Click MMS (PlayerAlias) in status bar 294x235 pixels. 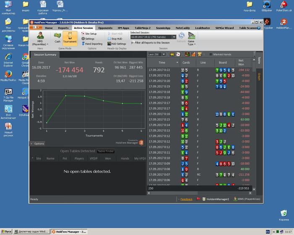pyautogui.click(x=247, y=199)
